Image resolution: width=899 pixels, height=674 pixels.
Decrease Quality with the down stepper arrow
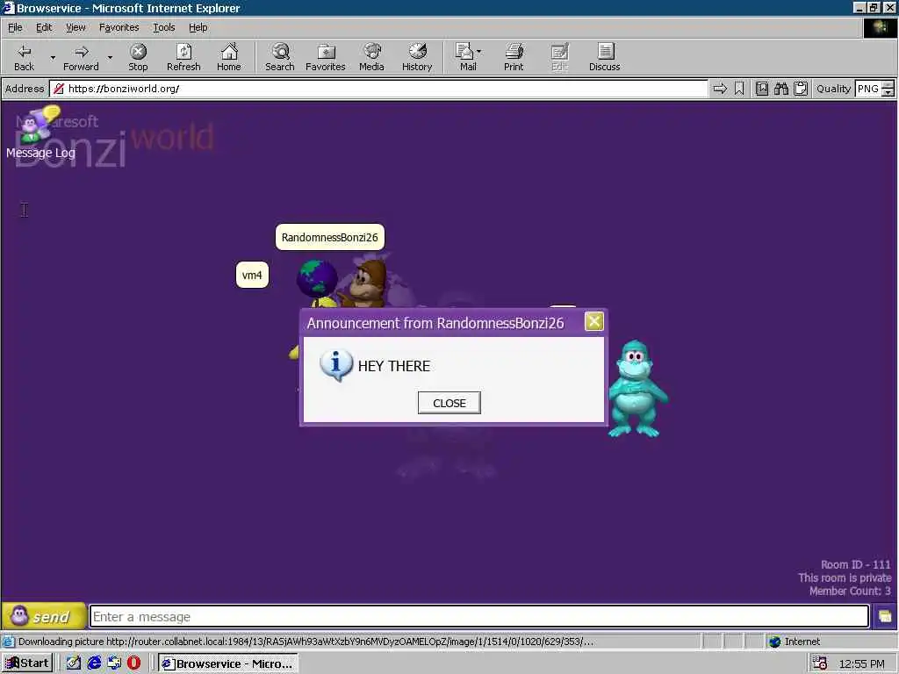888,93
